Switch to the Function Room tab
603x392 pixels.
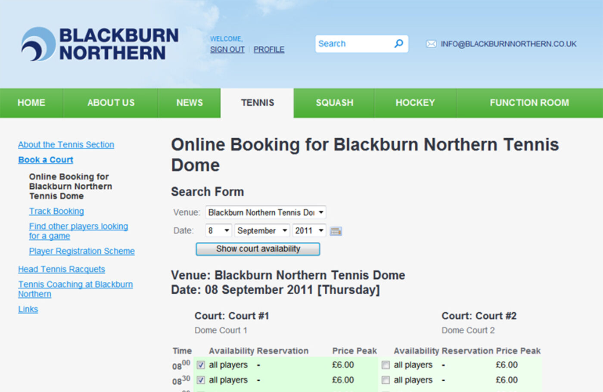pos(529,103)
